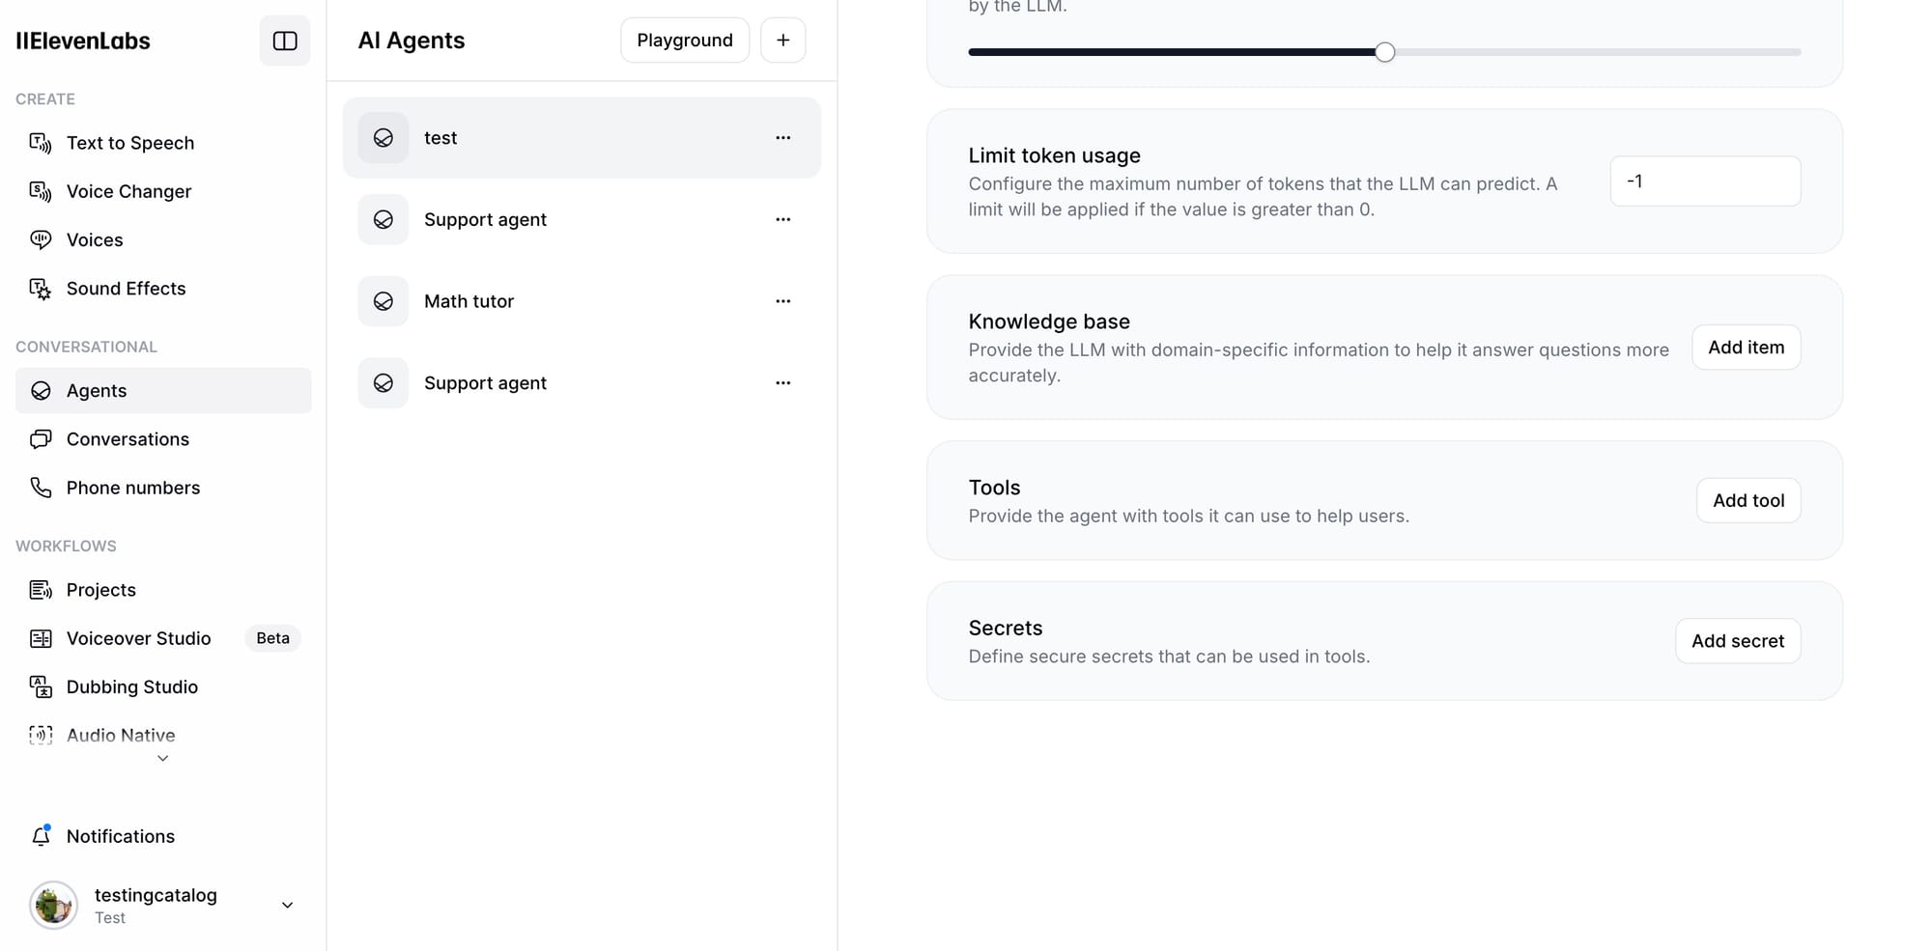Go to Conversations in sidebar
Image resolution: width=1932 pixels, height=951 pixels.
pos(128,439)
